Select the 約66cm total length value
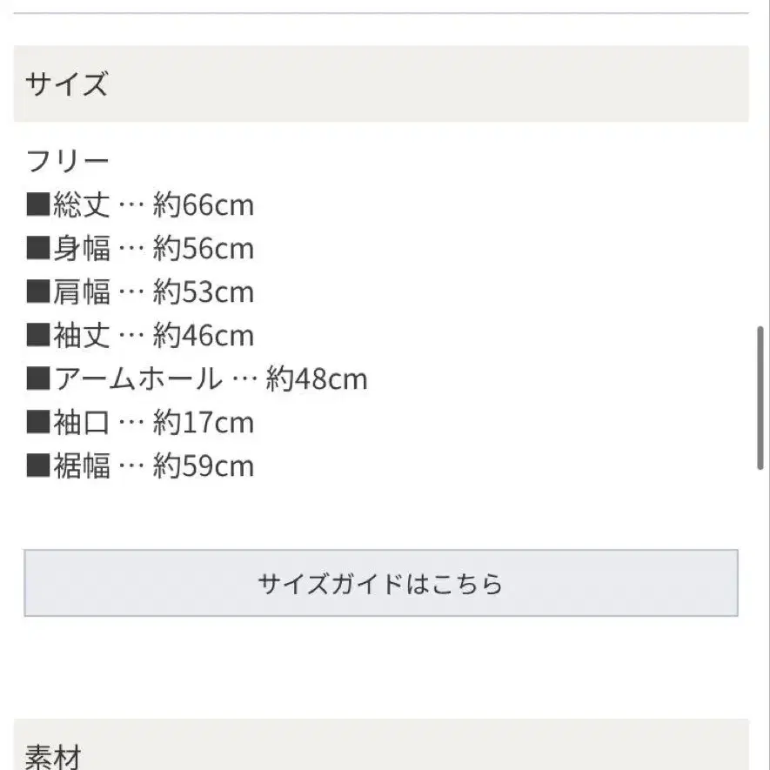Image resolution: width=770 pixels, height=770 pixels. coord(204,205)
